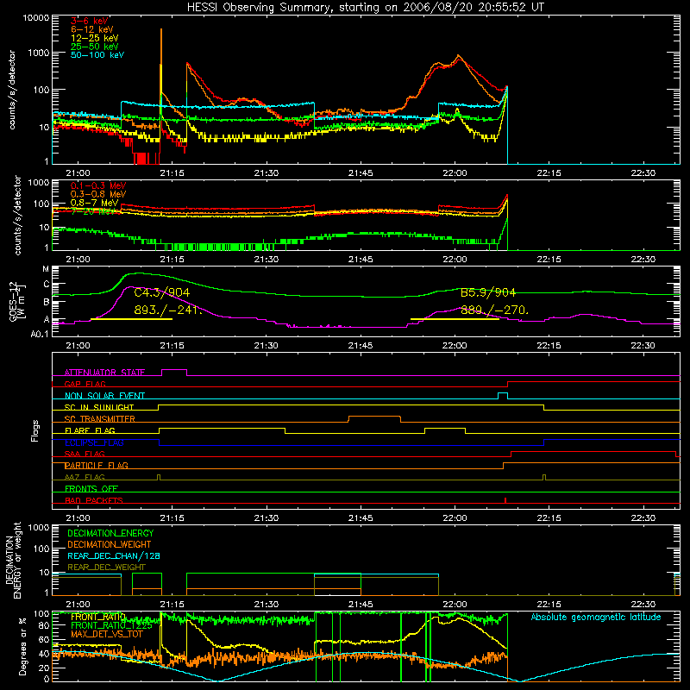This screenshot has width=690, height=690.
Task: Select the 3-6 keV legend label
Action: (x=90, y=21)
